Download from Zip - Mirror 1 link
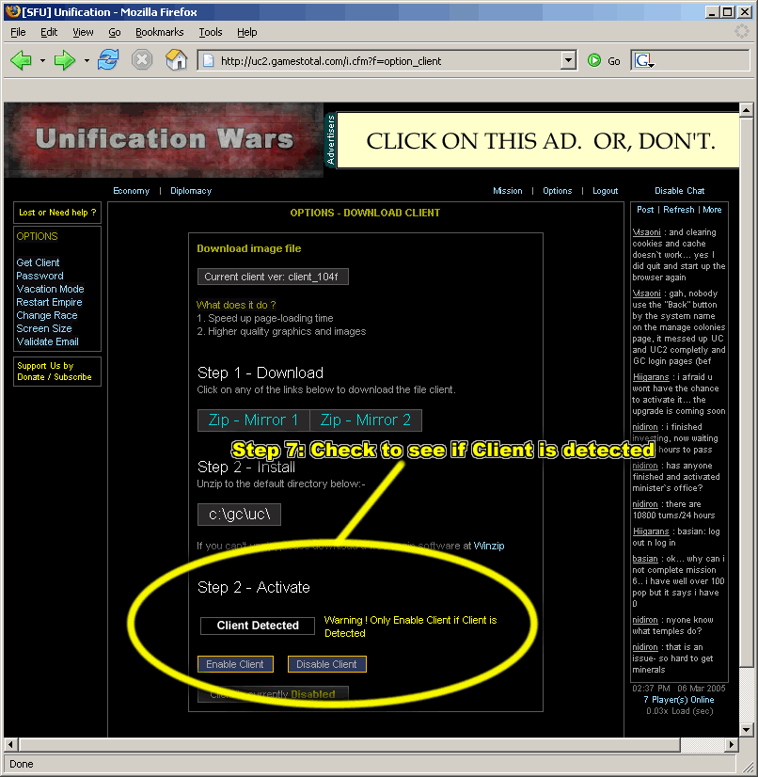Screen dimensions: 758x777 coord(253,420)
